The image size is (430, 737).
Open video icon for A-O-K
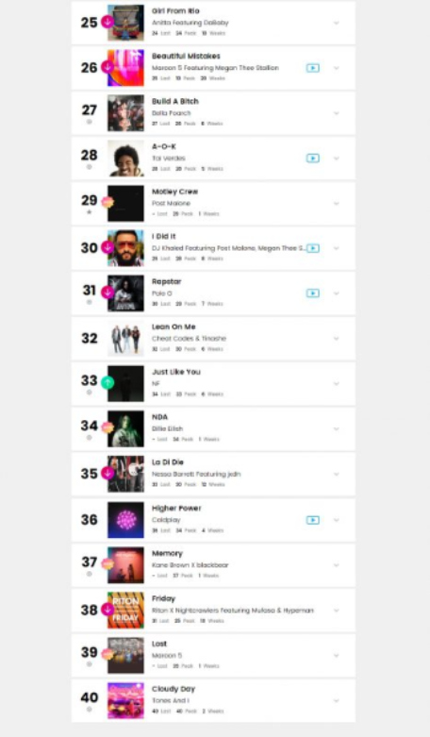(313, 159)
